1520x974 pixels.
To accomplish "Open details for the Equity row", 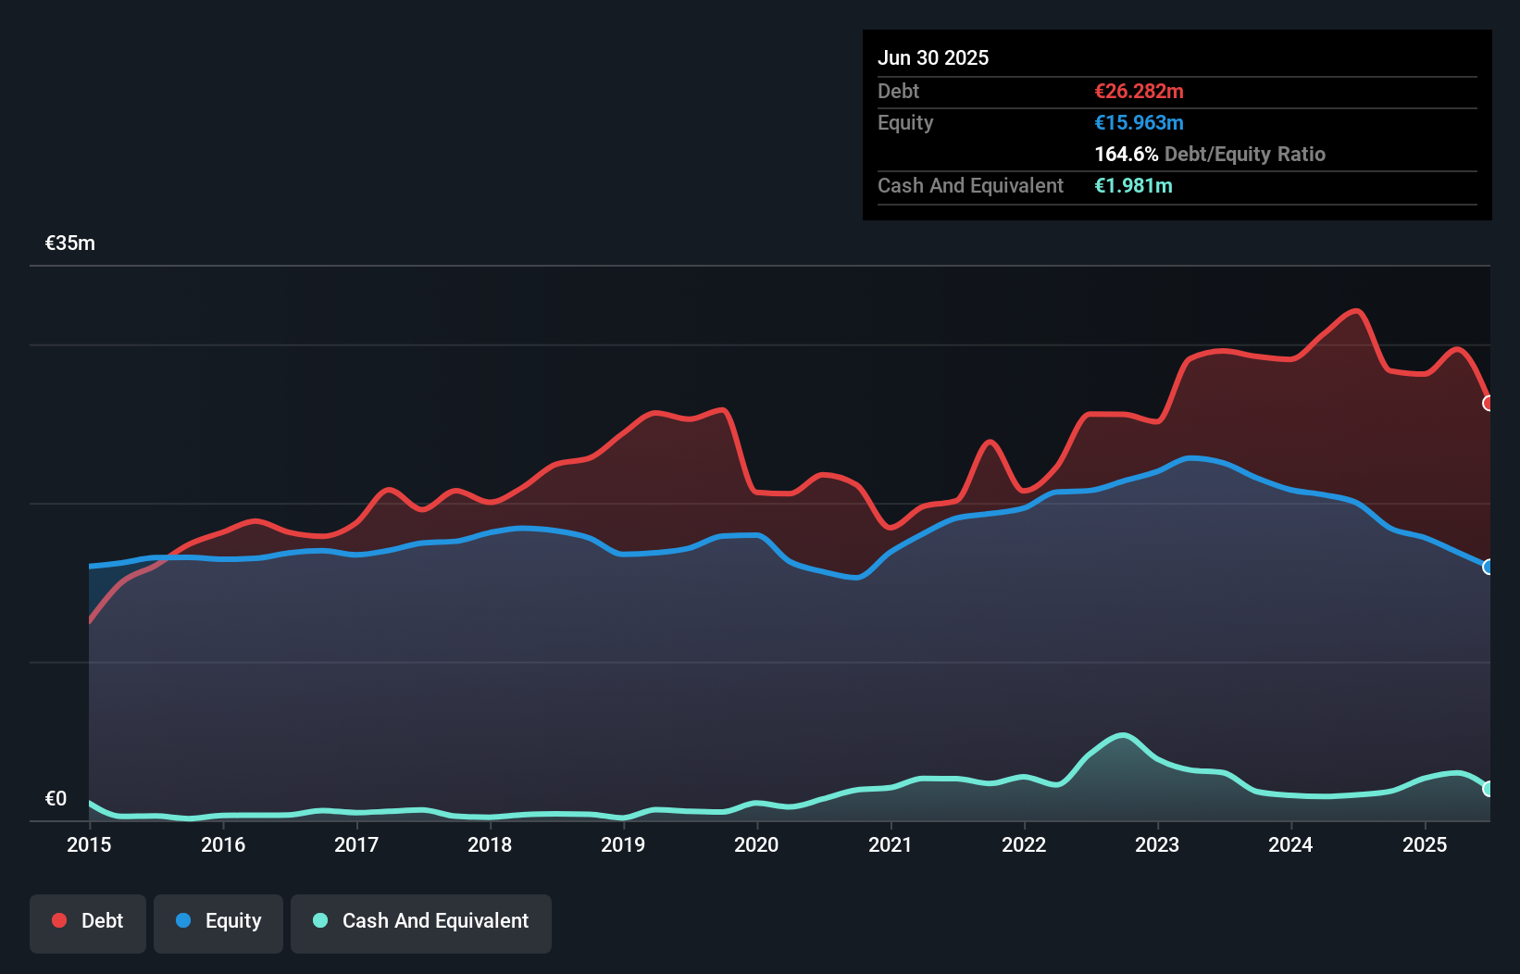I will pyautogui.click(x=904, y=122).
